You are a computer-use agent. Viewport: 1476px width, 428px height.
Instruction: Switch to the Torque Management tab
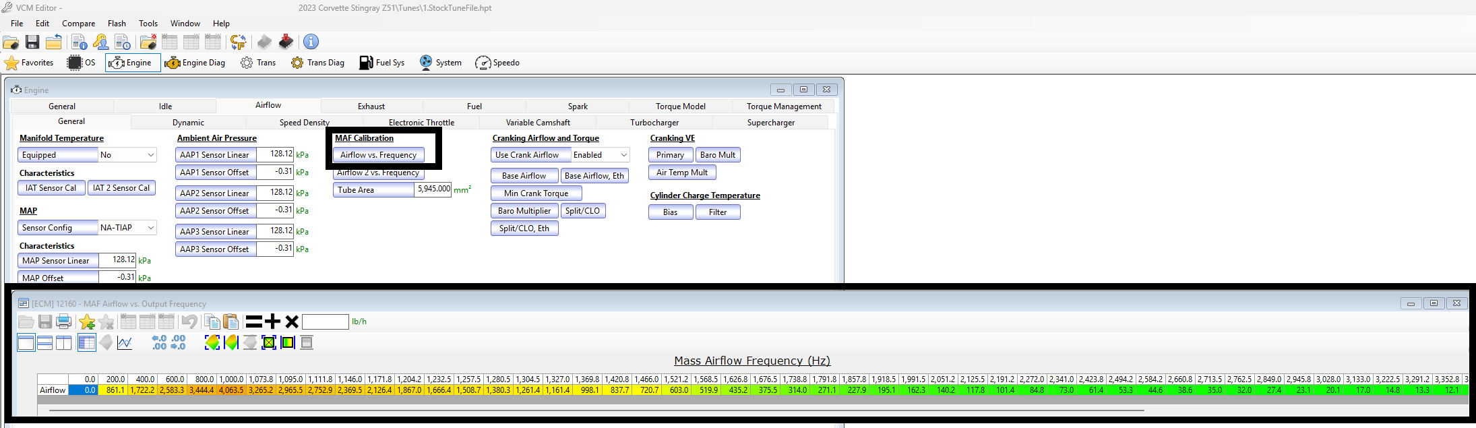click(784, 106)
